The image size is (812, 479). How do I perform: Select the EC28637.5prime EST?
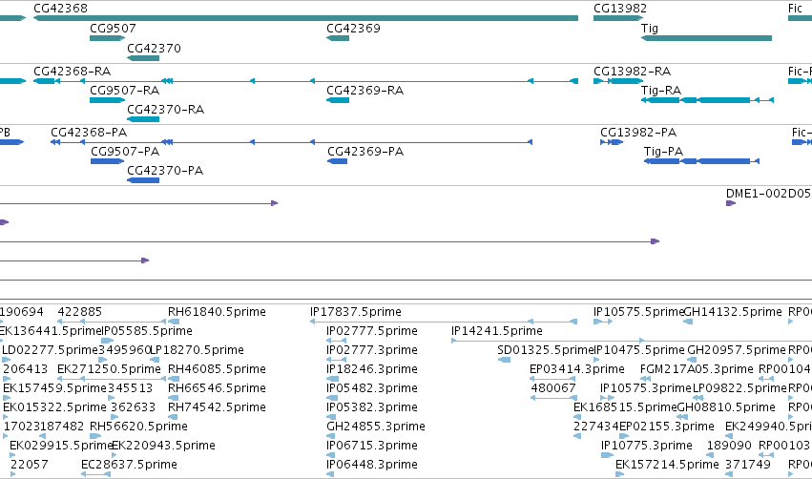[95, 475]
